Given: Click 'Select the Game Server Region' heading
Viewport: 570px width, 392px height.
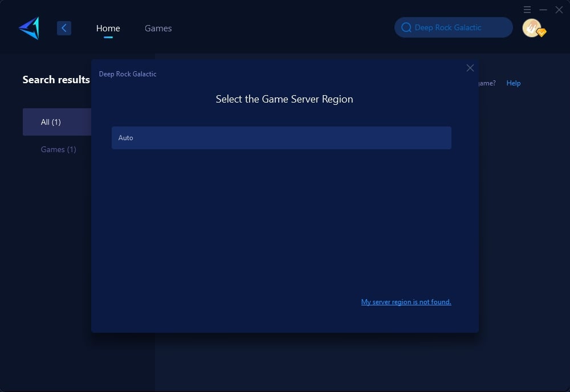Looking at the screenshot, I should (284, 99).
